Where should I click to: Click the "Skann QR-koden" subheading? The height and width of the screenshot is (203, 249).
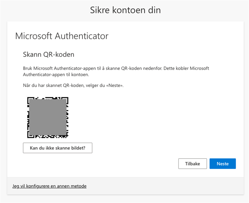coord(49,55)
